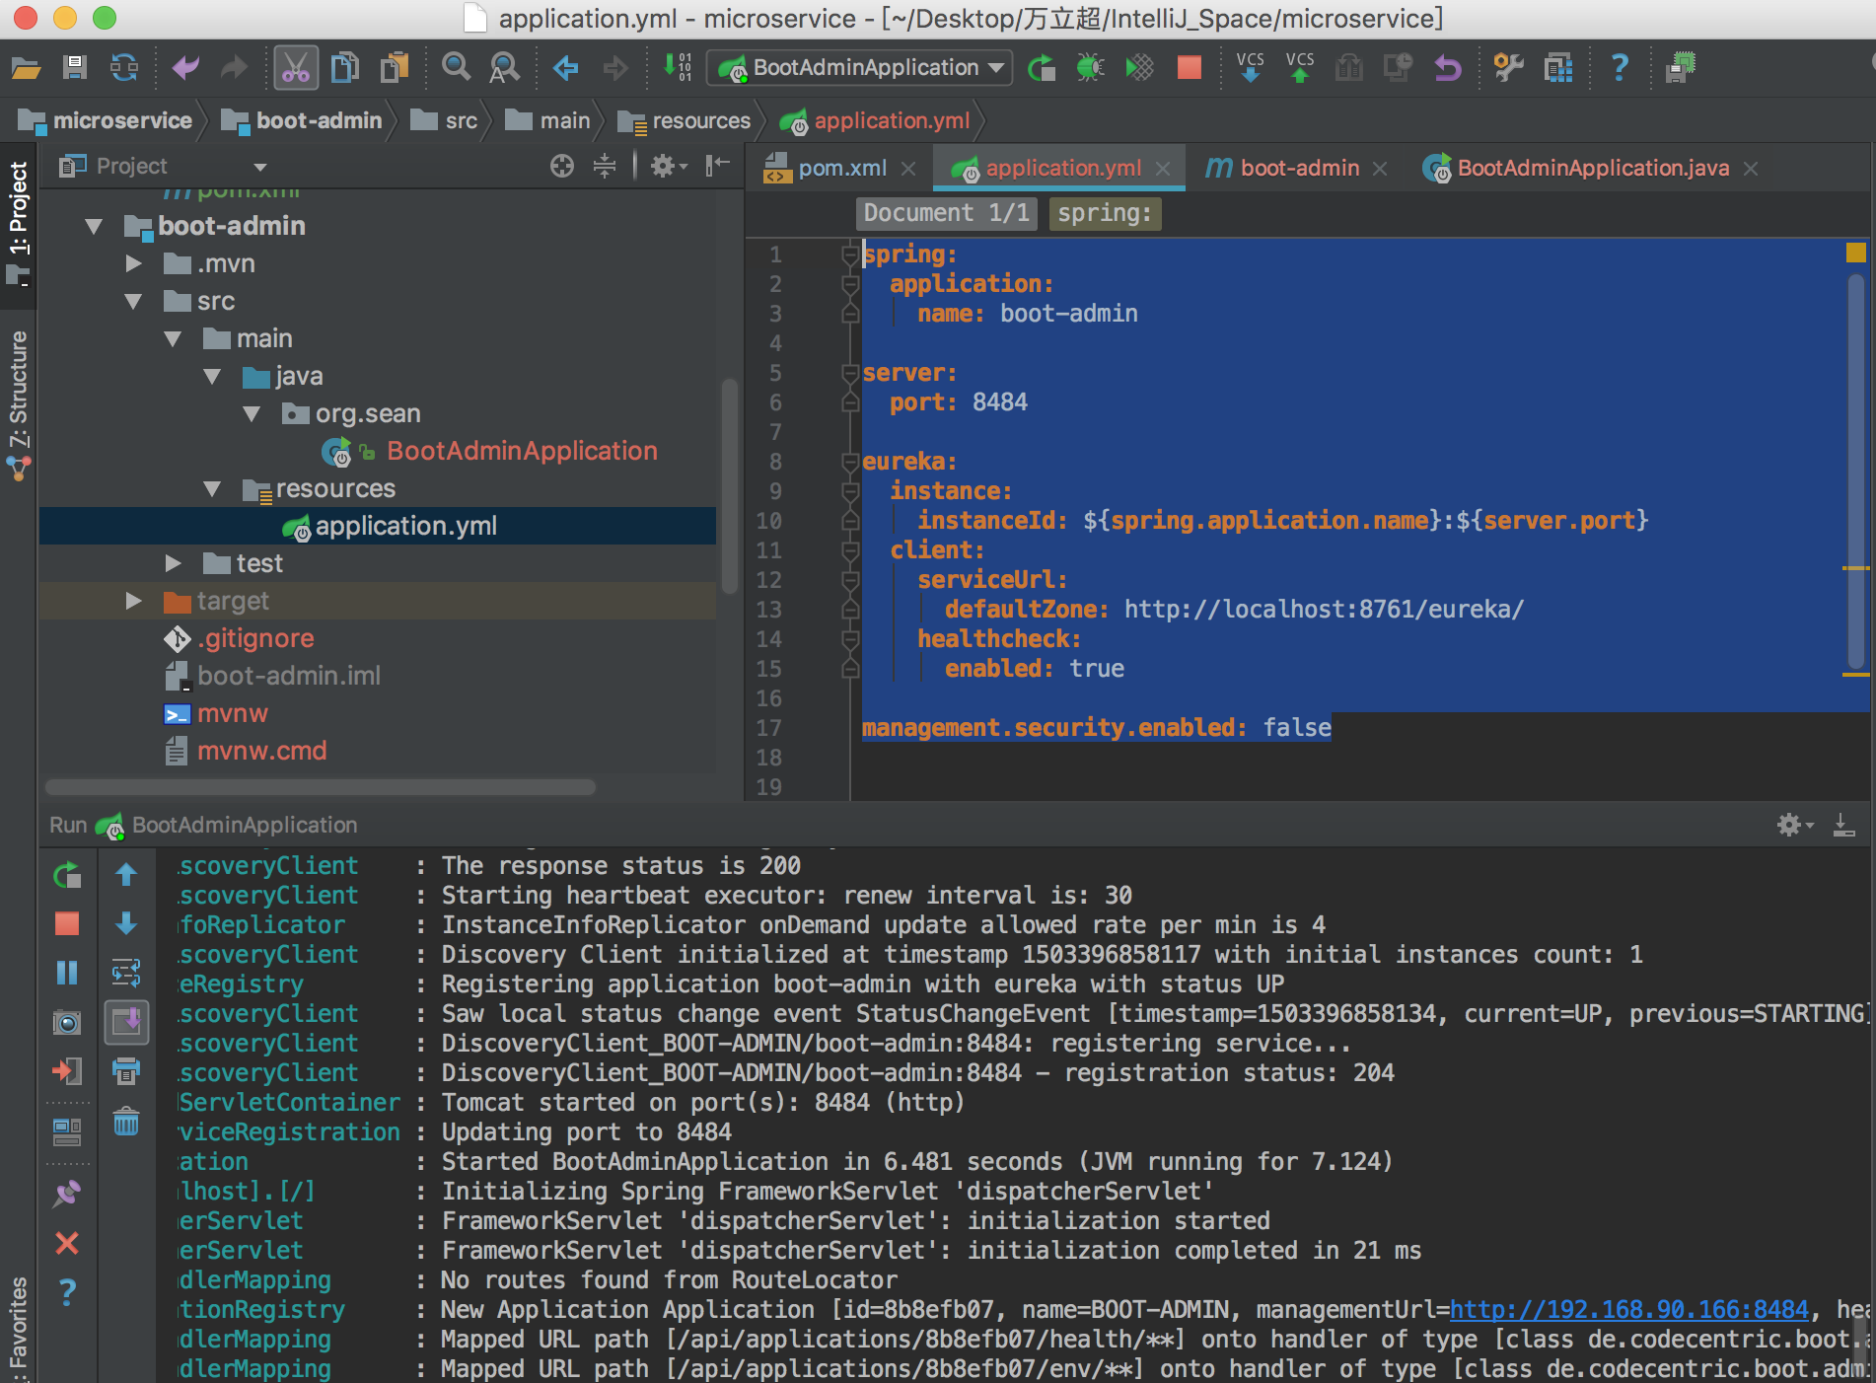
Task: Open the managementUrl link in the console
Action: [x=1627, y=1309]
